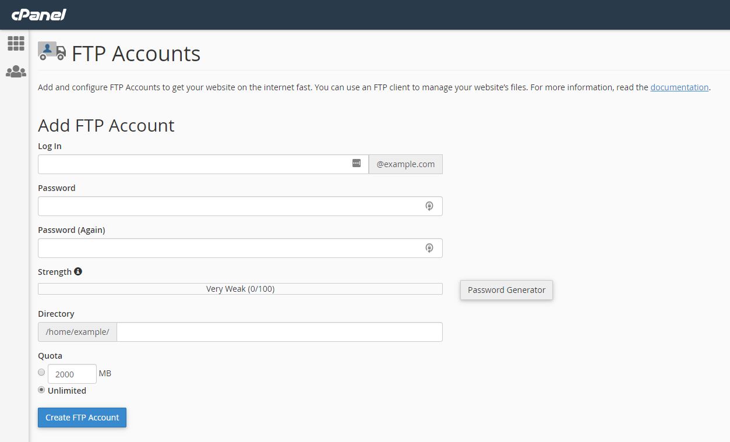Open the /home/example/ directory prefix
This screenshot has height=442, width=730.
77,331
